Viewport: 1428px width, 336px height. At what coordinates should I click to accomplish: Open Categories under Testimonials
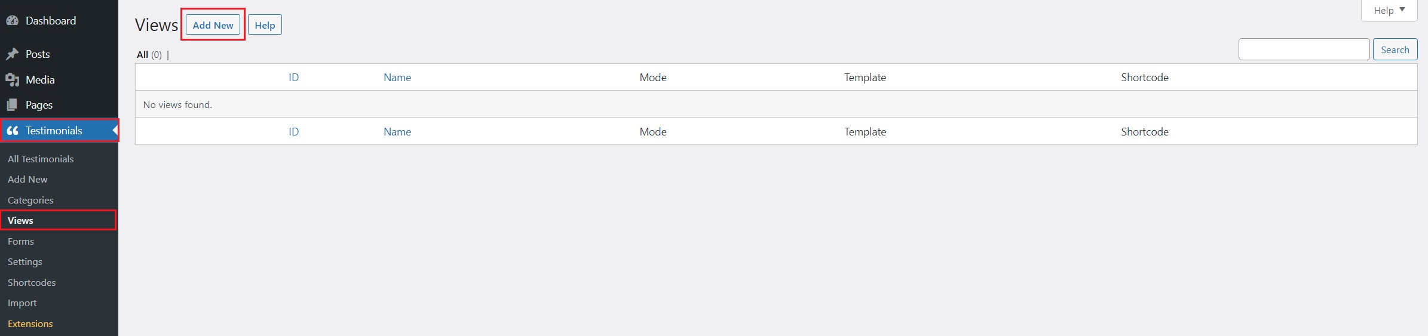[30, 201]
